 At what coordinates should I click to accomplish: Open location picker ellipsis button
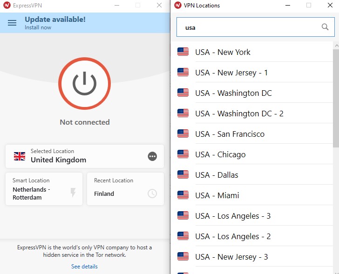click(152, 156)
